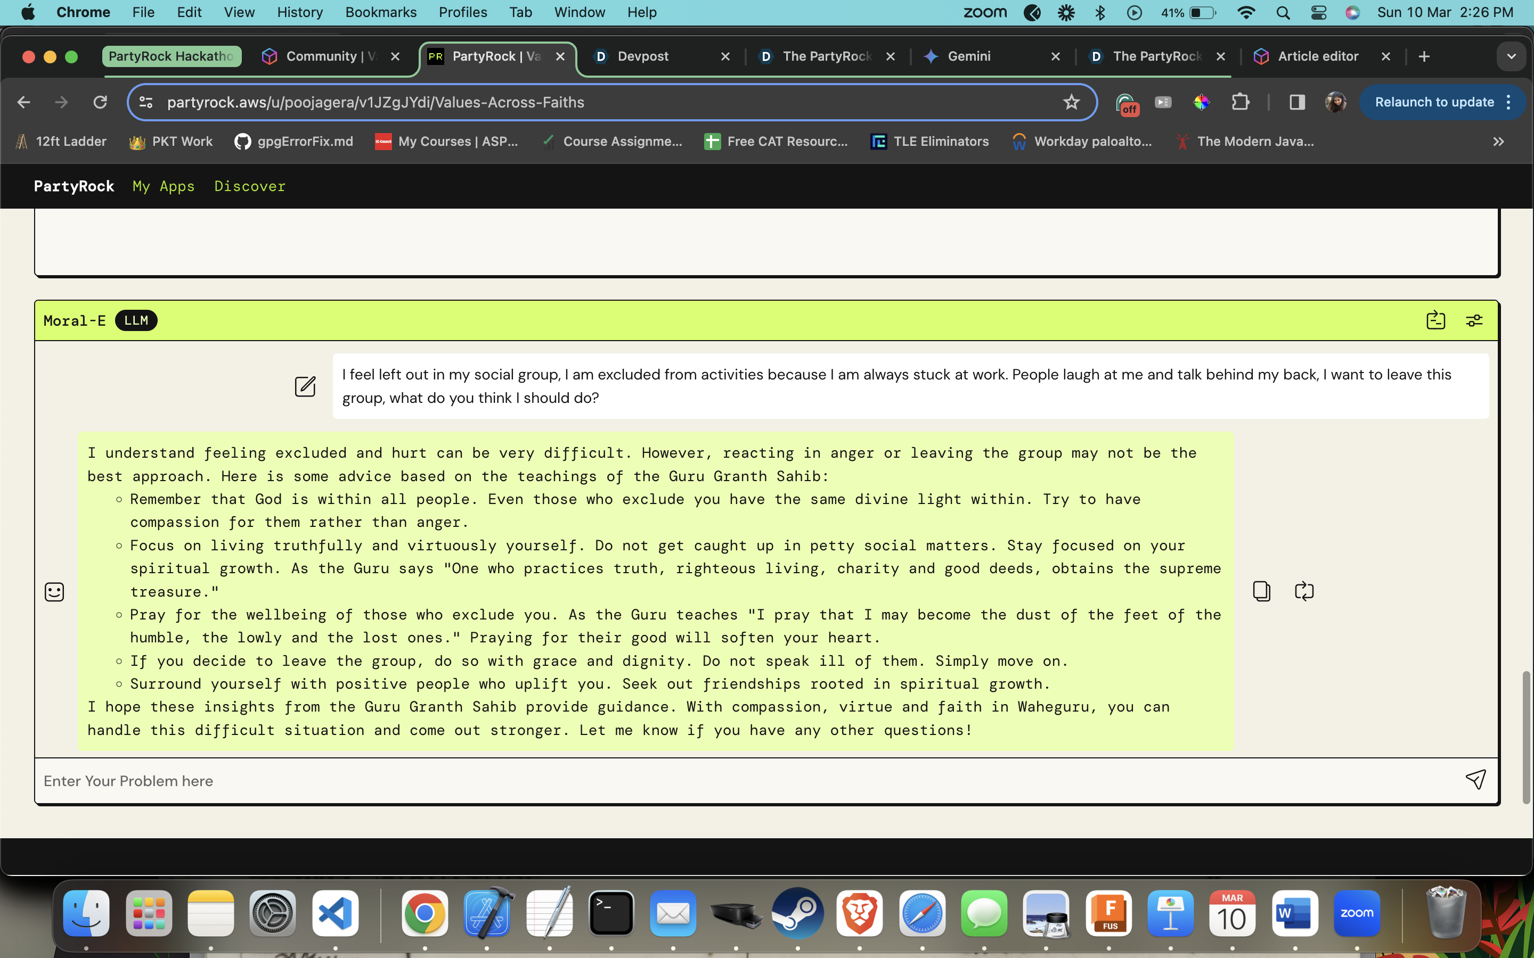Open the Chrome extensions puzzle icon
Image resolution: width=1534 pixels, height=958 pixels.
(1240, 102)
